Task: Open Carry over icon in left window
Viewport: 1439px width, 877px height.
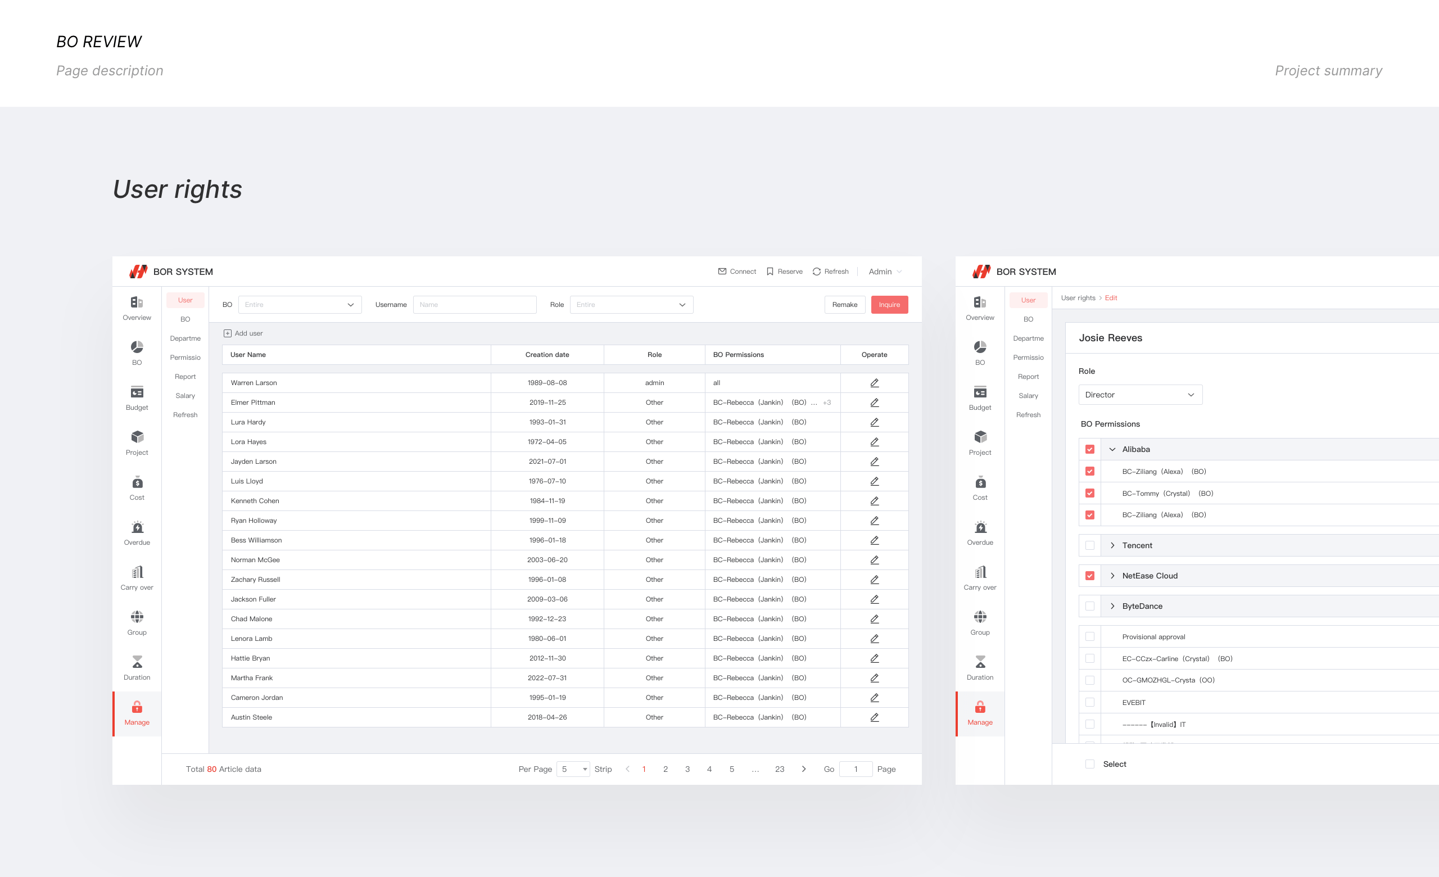Action: tap(137, 572)
